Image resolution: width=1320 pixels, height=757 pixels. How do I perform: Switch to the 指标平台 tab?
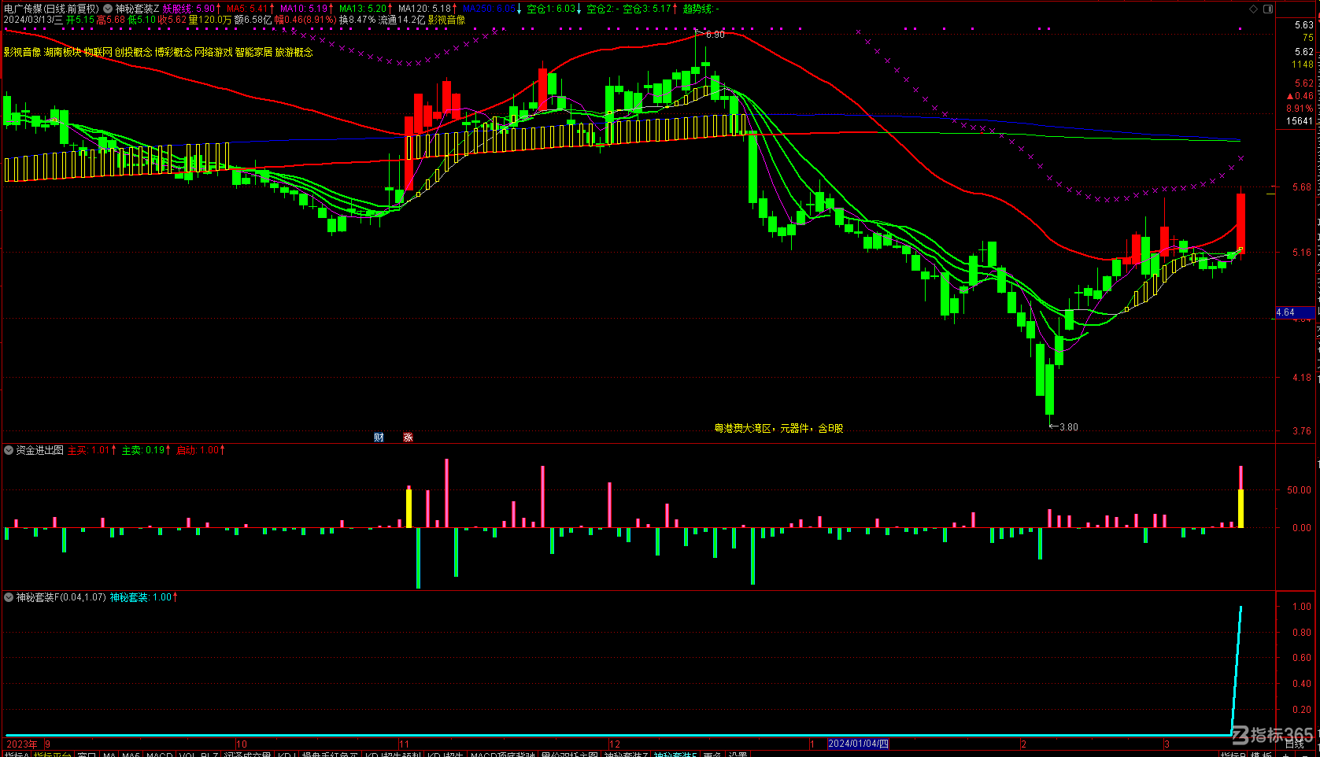point(52,754)
